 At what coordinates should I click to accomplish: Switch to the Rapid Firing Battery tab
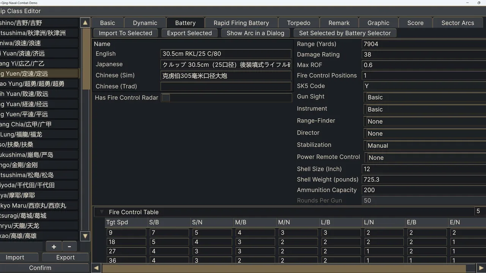coord(241,23)
